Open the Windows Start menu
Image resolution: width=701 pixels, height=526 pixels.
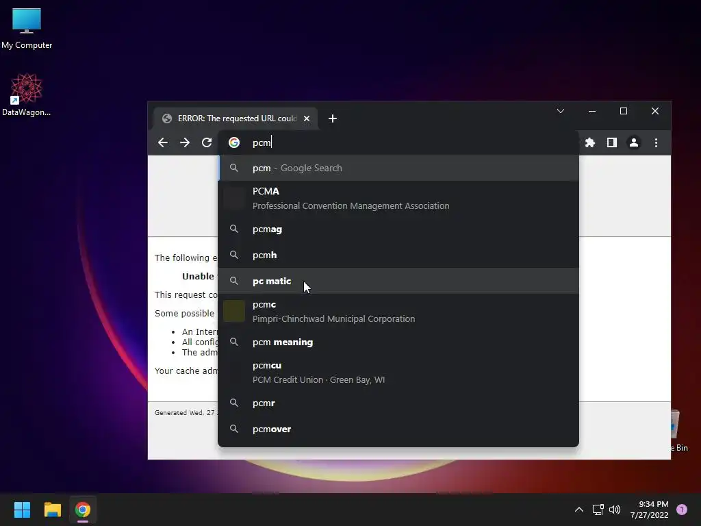[22, 510]
